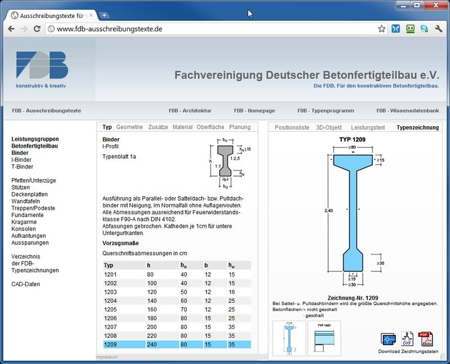The image size is (450, 364).
Task: Open the 3D-Objekt tab
Action: (x=329, y=127)
